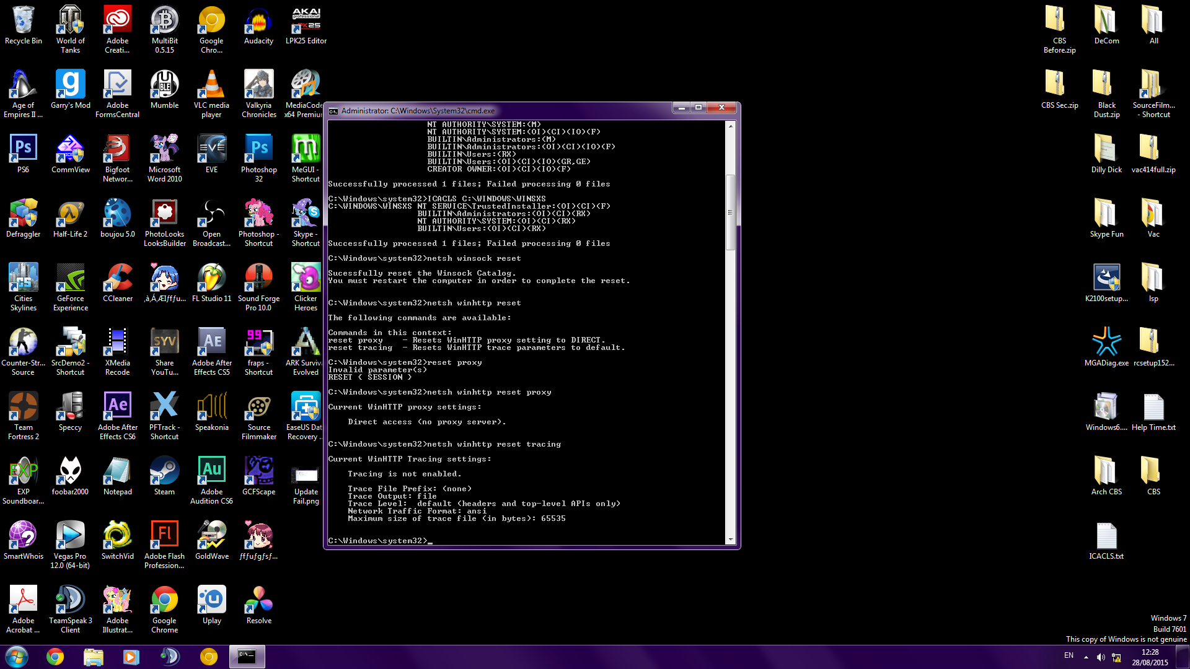Select Cities Skylines icon

tap(23, 287)
